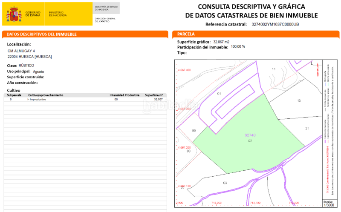Select the Datos Descriptivos del Inmueble header

[x=85, y=34]
